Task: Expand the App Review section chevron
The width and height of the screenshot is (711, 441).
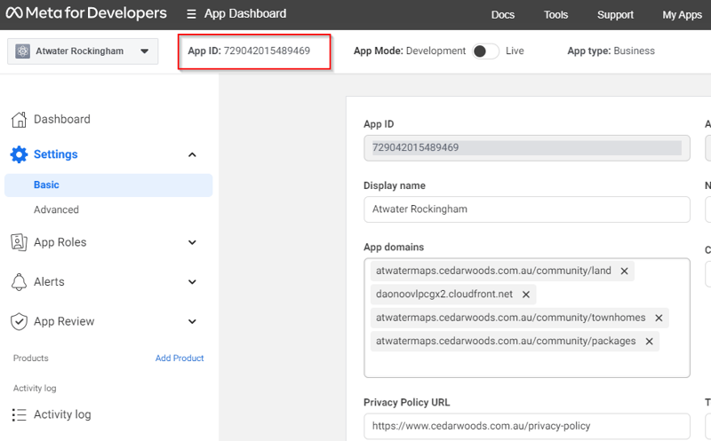Action: (192, 321)
